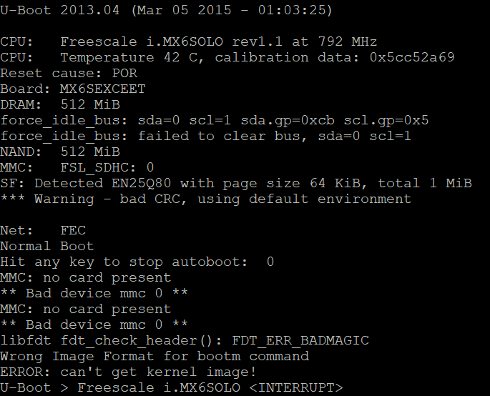
Task: Click the last Bad device mmc 0 line
Action: pos(94,325)
